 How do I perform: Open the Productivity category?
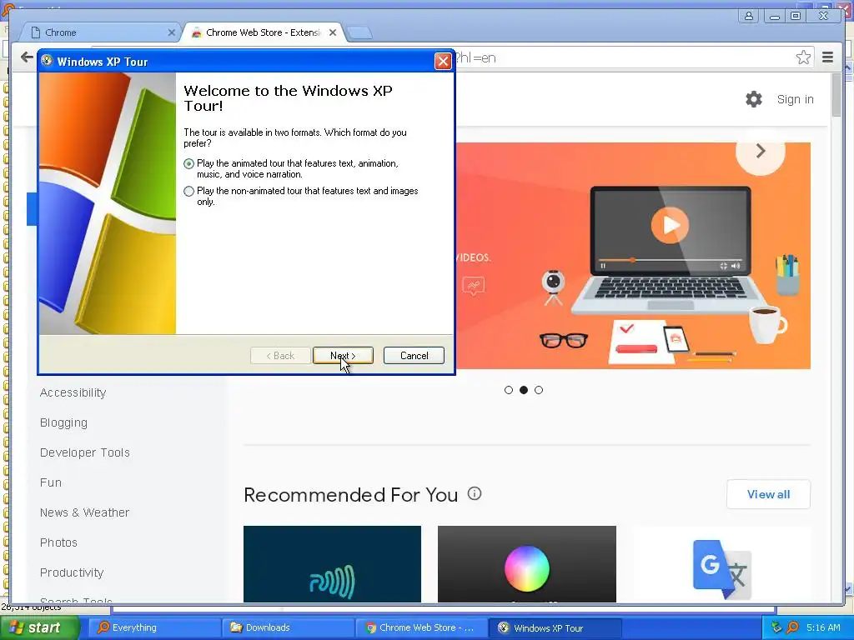tap(72, 572)
